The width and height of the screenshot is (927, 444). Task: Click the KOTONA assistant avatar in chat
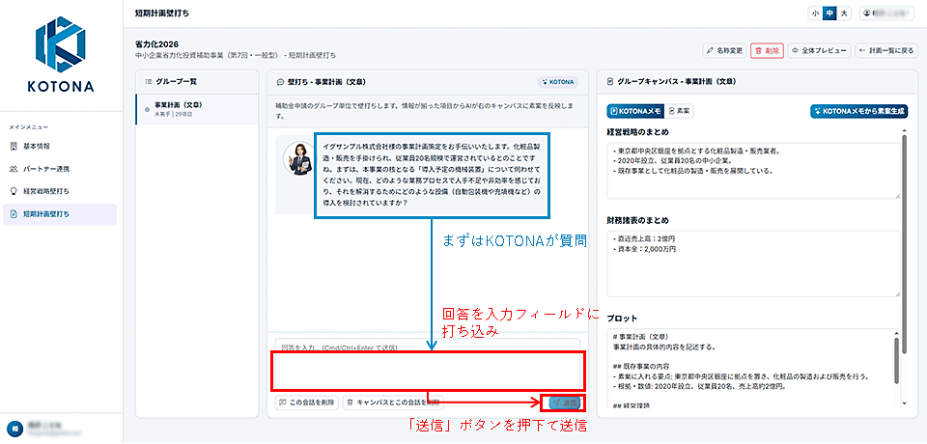298,158
